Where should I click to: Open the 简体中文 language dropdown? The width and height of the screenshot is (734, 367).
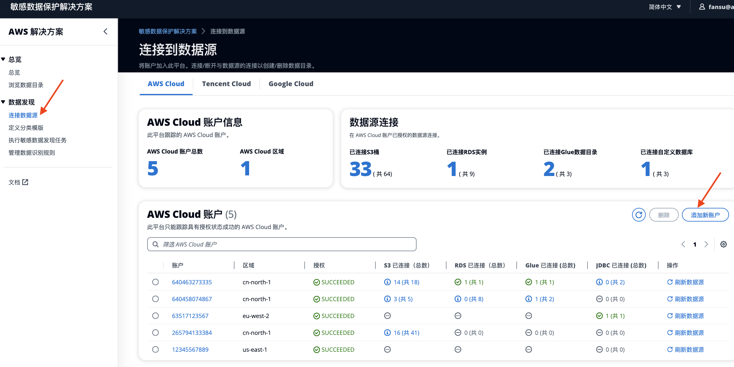(x=665, y=7)
